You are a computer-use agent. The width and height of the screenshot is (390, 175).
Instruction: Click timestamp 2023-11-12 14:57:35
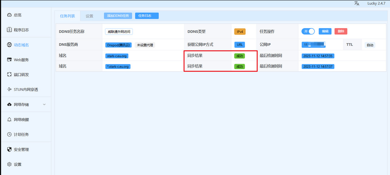click(x=318, y=56)
